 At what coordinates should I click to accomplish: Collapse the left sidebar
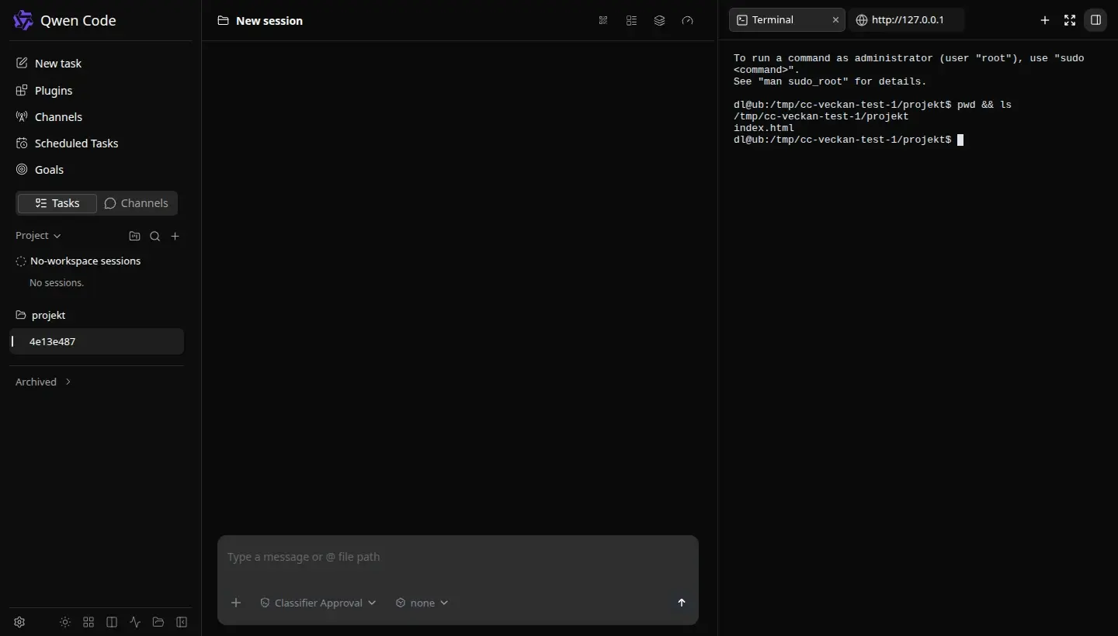click(x=182, y=622)
